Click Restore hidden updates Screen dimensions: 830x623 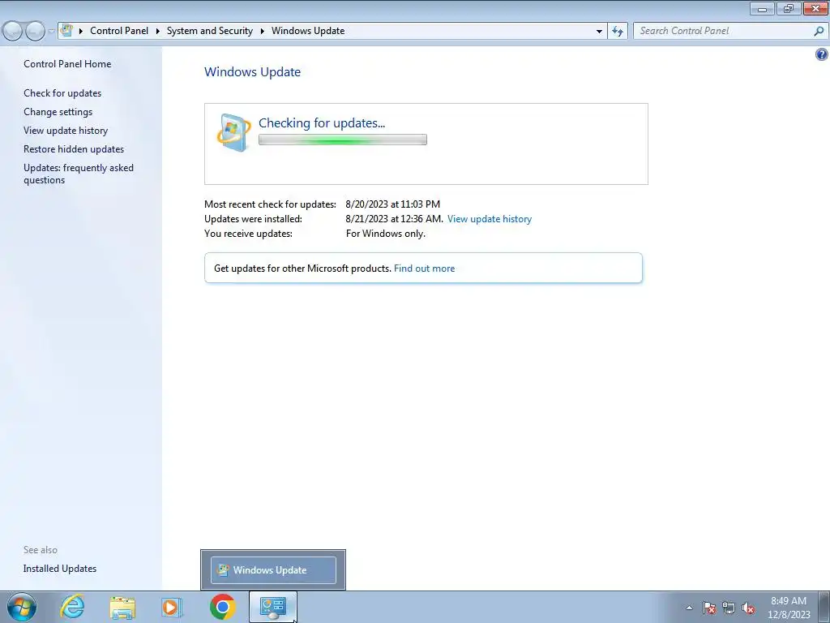point(74,149)
